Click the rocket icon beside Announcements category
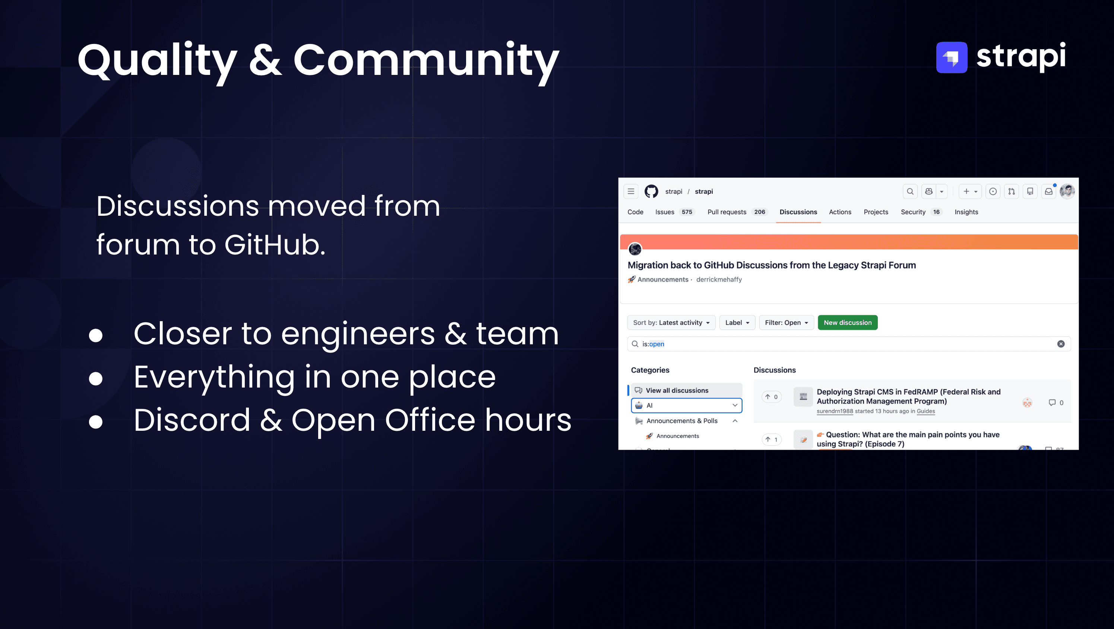This screenshot has width=1114, height=629. click(x=649, y=436)
